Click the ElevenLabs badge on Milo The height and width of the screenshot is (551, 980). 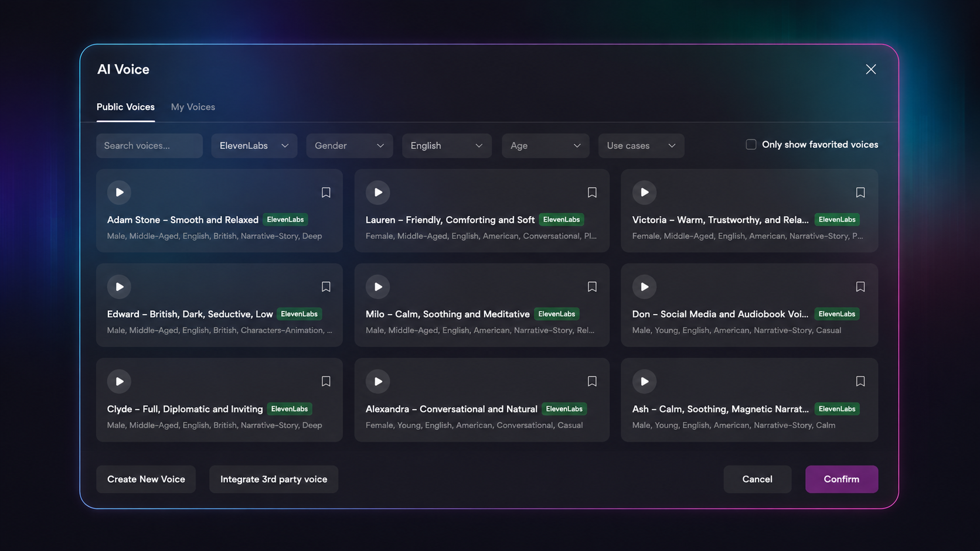click(x=557, y=314)
